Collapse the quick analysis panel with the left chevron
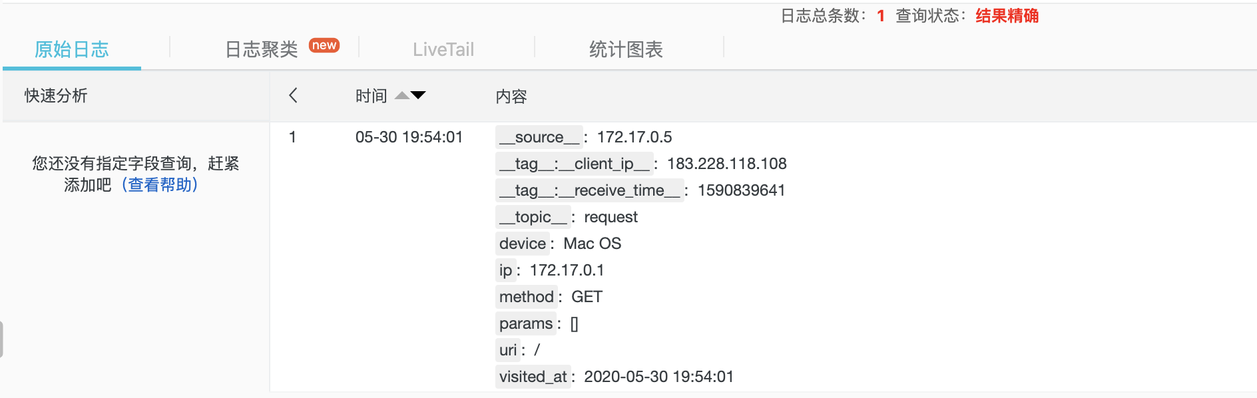The width and height of the screenshot is (1257, 398). click(x=293, y=95)
